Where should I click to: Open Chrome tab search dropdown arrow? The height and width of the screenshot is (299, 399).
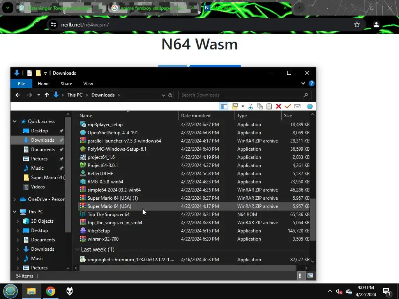click(8, 8)
